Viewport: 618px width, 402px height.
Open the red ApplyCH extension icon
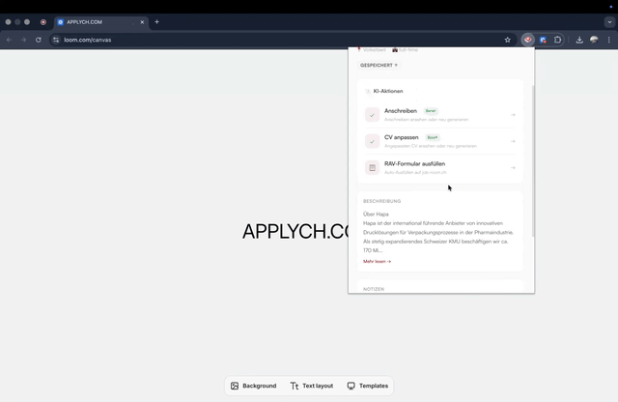point(528,40)
